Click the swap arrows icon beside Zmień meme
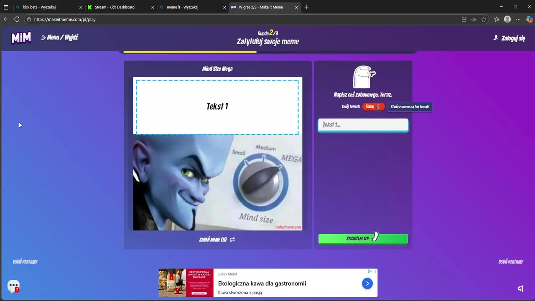 click(x=232, y=240)
